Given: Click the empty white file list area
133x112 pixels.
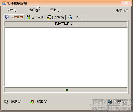Looking at the screenshot, I should pyautogui.click(x=66, y=57).
